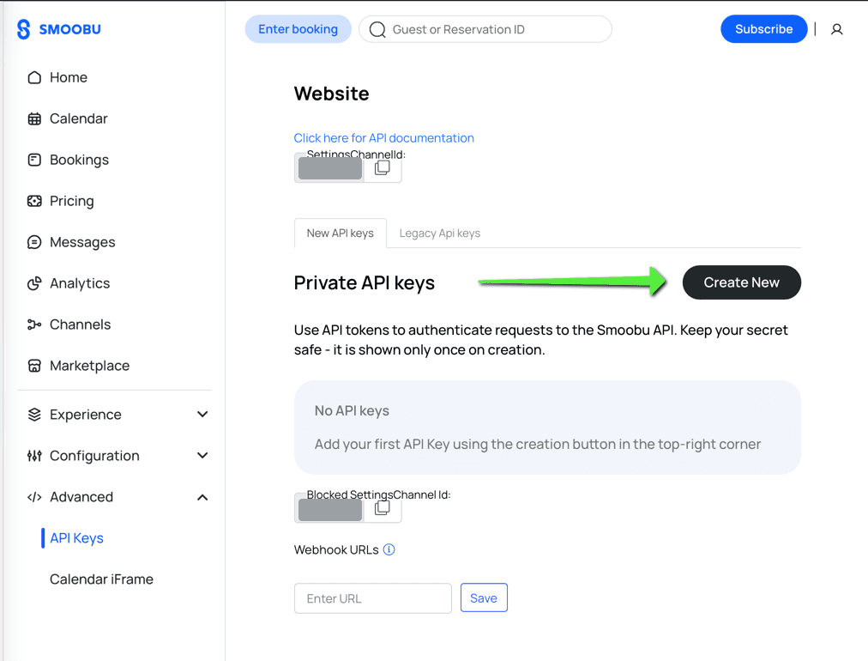Select API Keys in the sidebar

pyautogui.click(x=76, y=538)
